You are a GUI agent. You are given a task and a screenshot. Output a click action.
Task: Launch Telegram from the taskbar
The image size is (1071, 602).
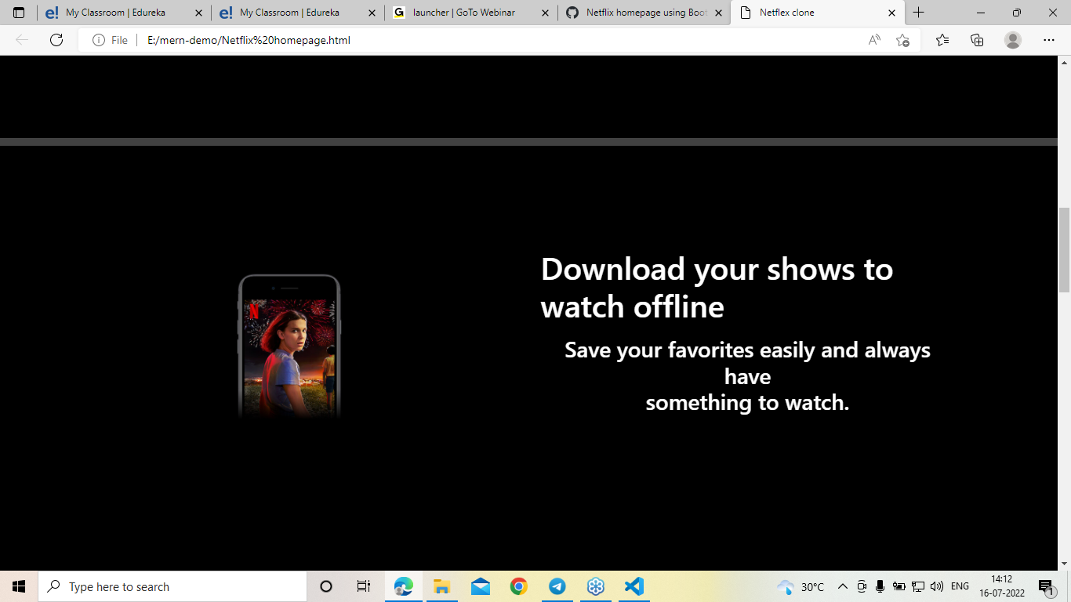tap(557, 586)
